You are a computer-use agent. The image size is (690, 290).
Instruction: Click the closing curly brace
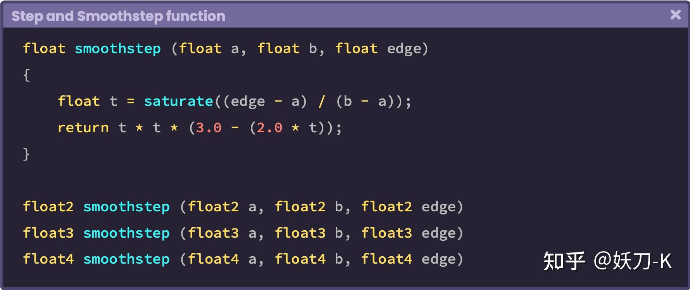point(26,154)
